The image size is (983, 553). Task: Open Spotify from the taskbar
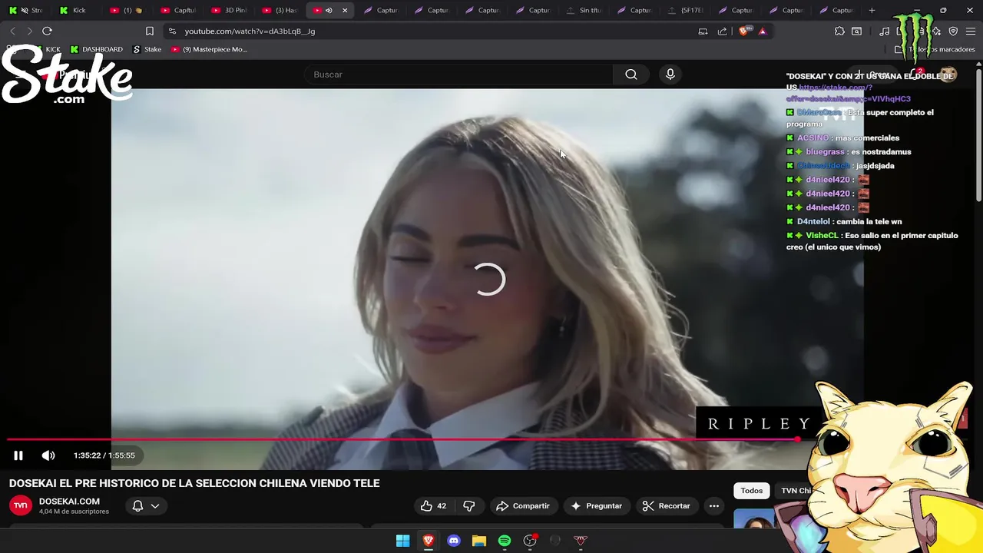point(505,541)
